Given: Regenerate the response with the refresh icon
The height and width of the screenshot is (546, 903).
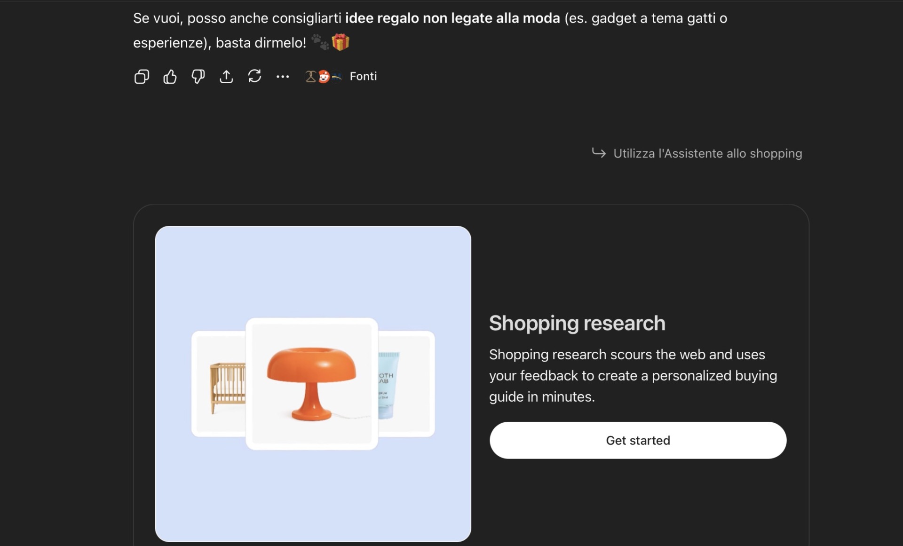Looking at the screenshot, I should click(254, 76).
